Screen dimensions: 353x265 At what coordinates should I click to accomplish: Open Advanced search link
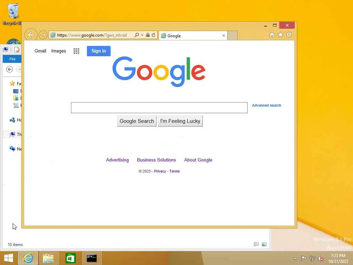pyautogui.click(x=266, y=105)
